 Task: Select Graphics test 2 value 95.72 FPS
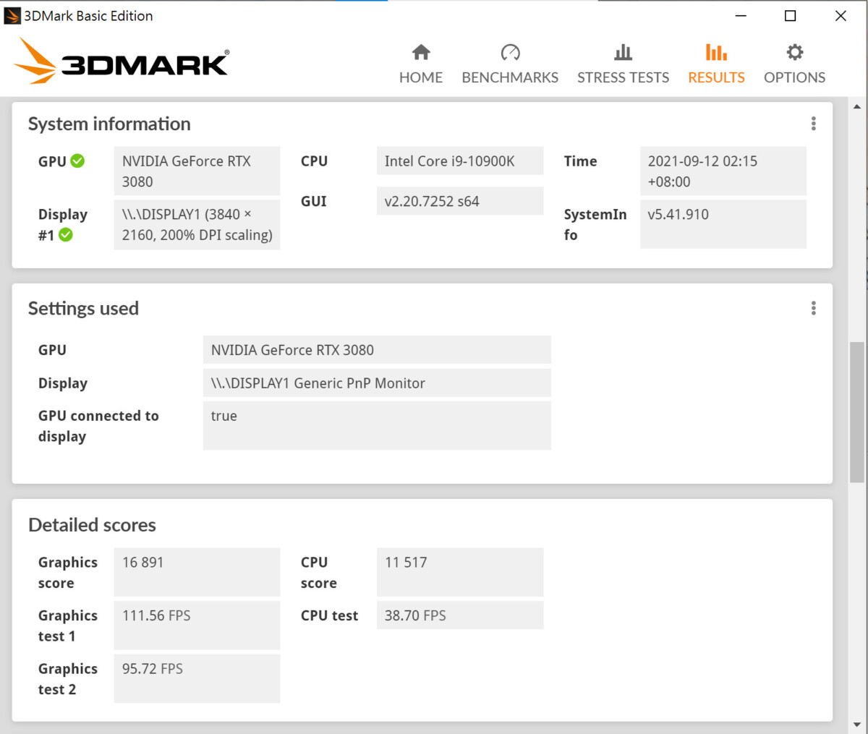tap(197, 678)
